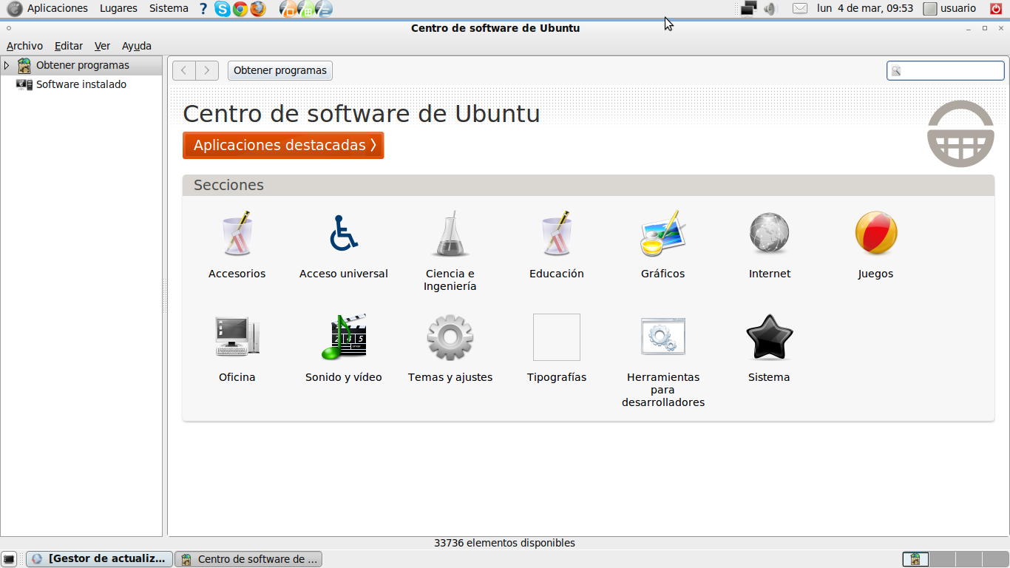The image size is (1010, 568).
Task: Select the Sistema star icon
Action: (769, 337)
